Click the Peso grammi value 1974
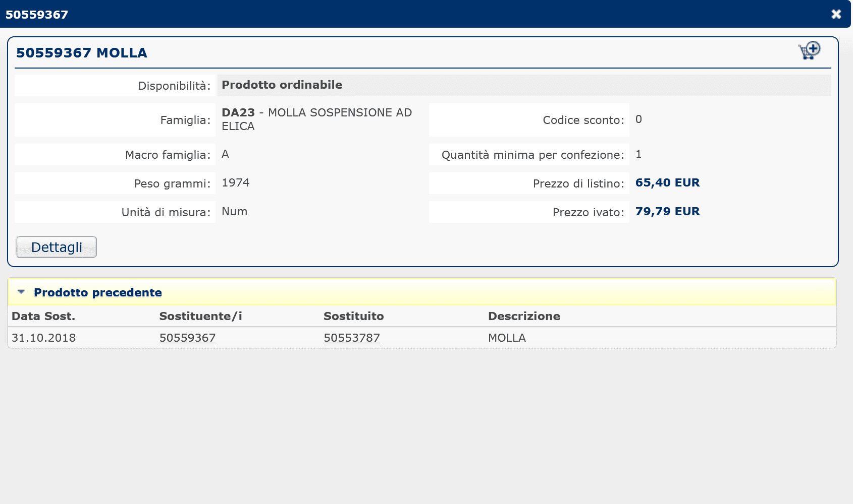Viewport: 853px width, 504px height. 235,182
